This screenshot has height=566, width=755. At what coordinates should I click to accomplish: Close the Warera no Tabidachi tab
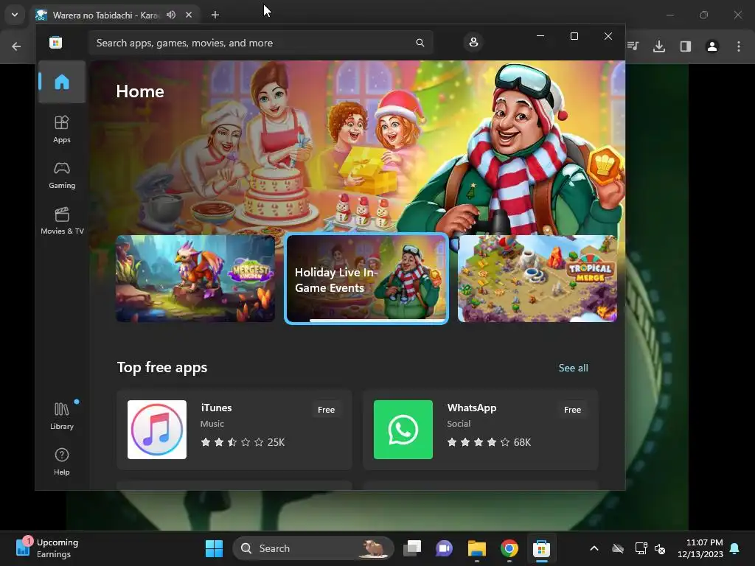coord(189,15)
